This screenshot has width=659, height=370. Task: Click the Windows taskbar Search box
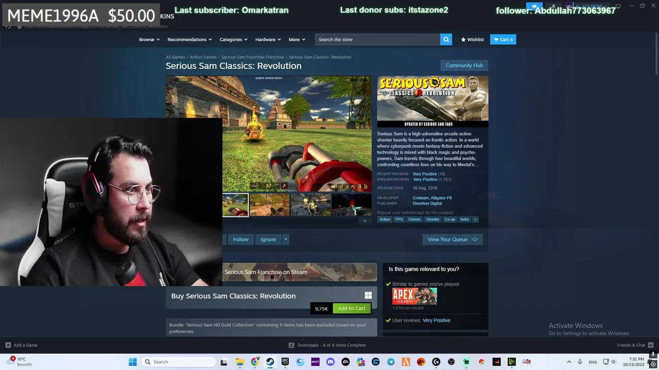pyautogui.click(x=178, y=362)
